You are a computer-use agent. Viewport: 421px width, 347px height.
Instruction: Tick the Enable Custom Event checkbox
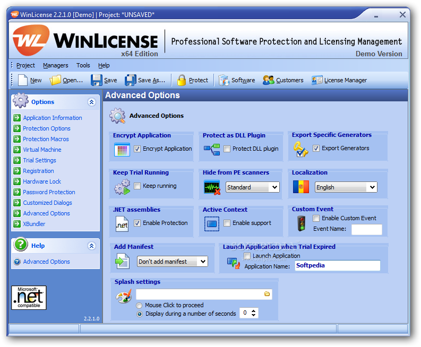316,218
